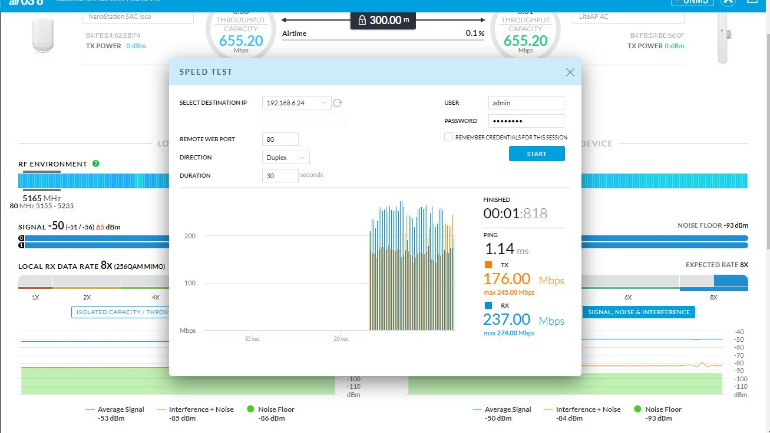Click the User field containing admin
The height and width of the screenshot is (433, 770).
pyautogui.click(x=526, y=103)
